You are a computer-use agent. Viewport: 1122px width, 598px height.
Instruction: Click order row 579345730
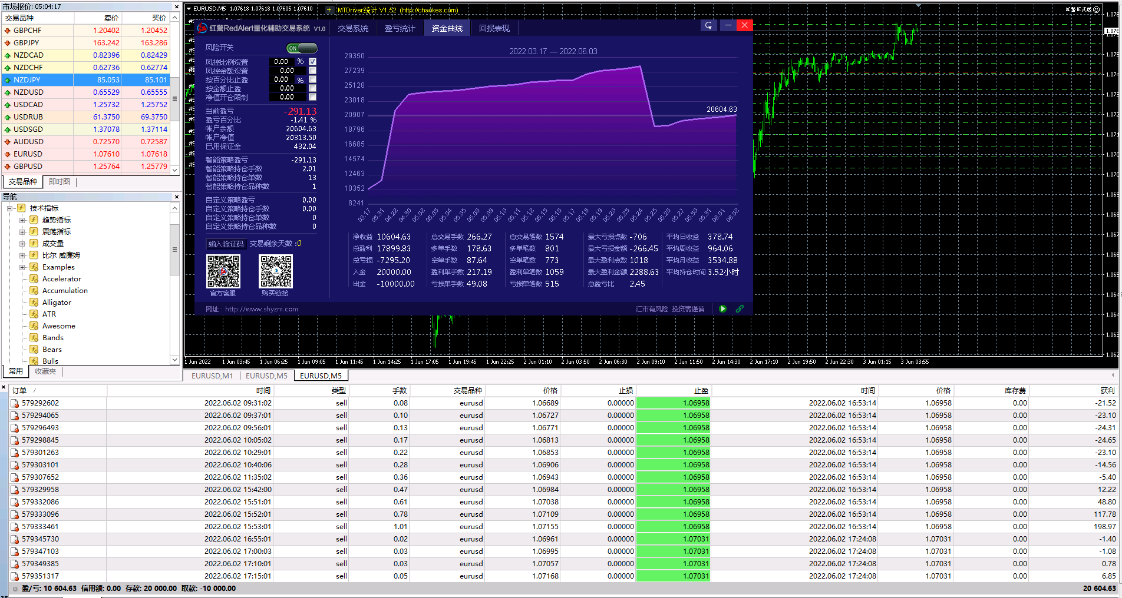click(x=563, y=539)
